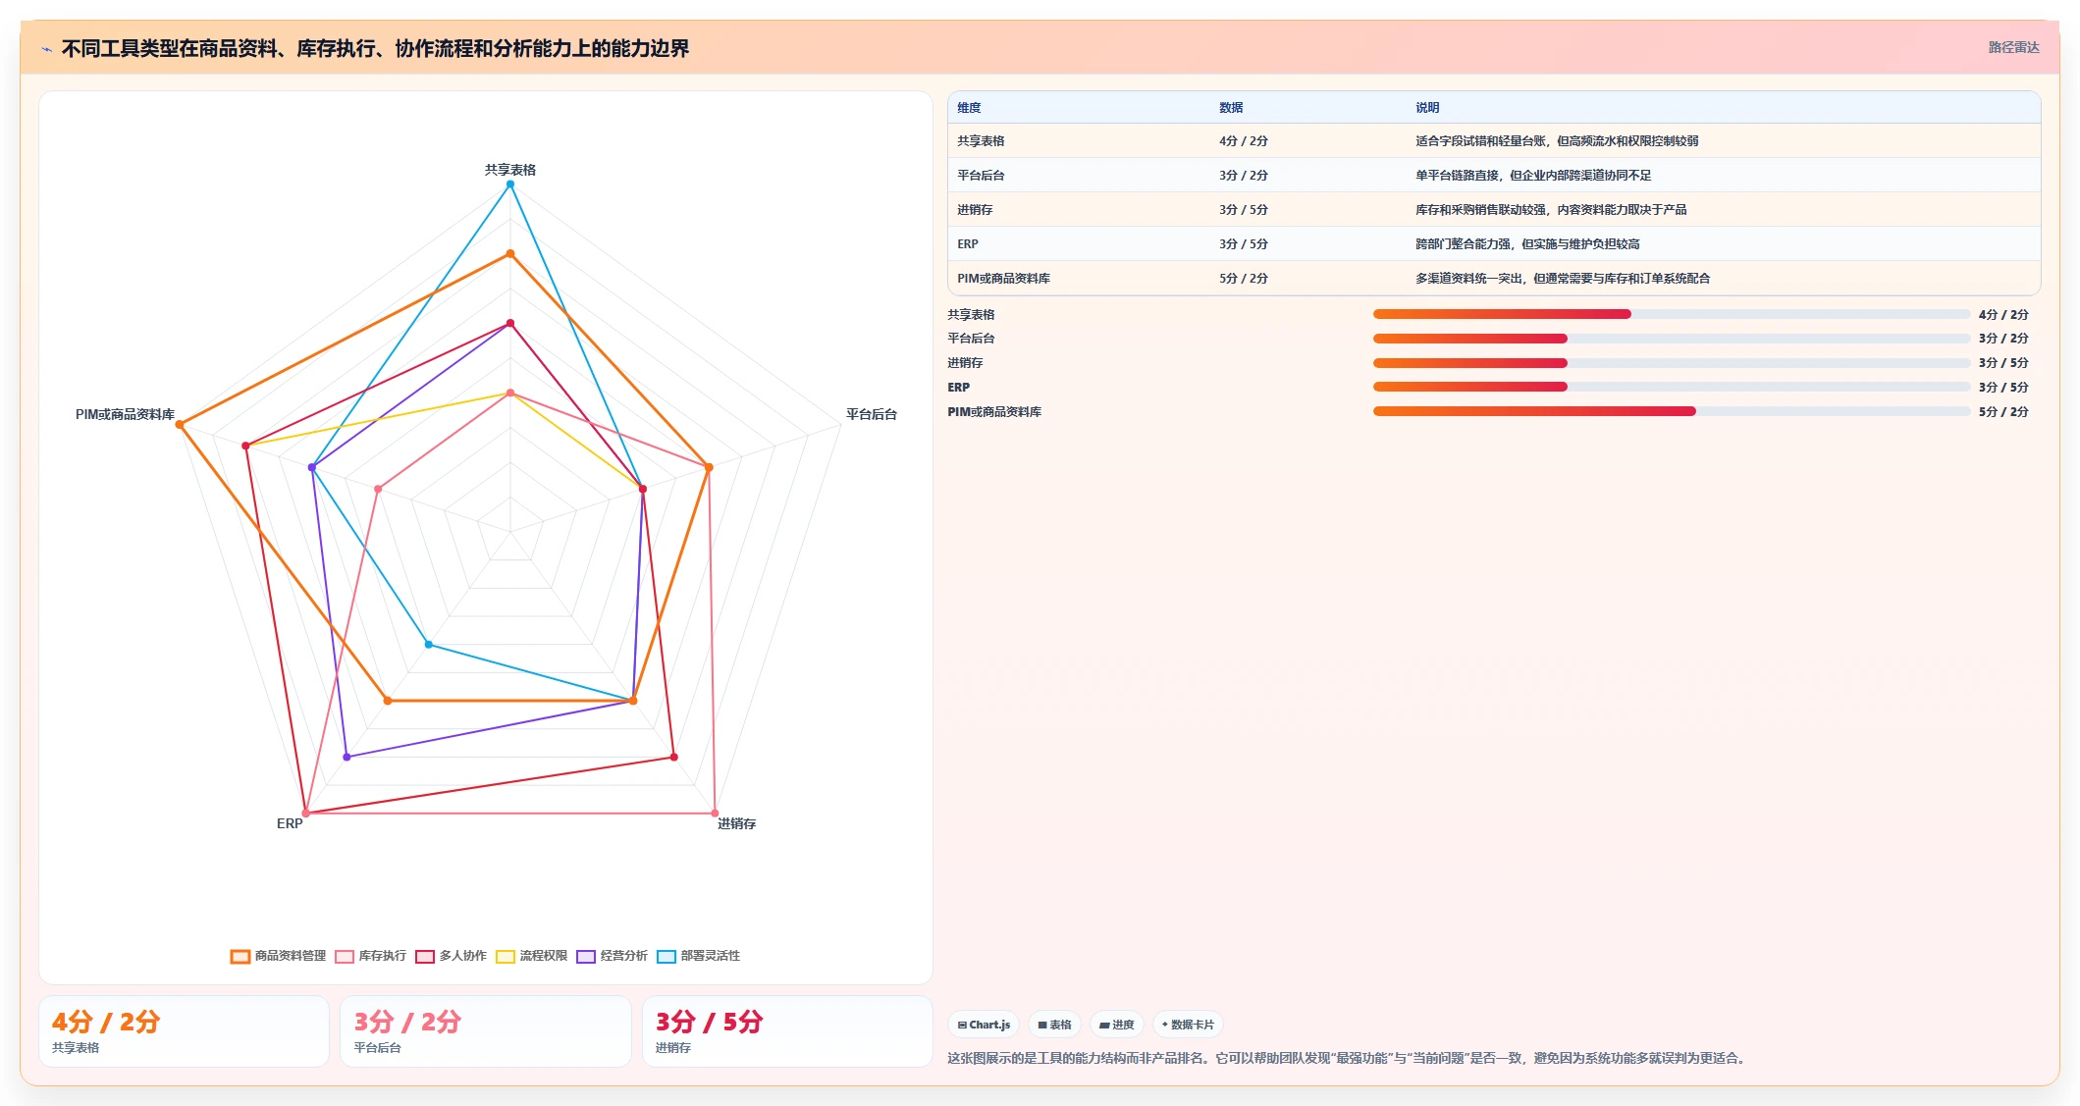2080x1106 pixels.
Task: Click the 进销存 progress bar
Action: (1671, 363)
